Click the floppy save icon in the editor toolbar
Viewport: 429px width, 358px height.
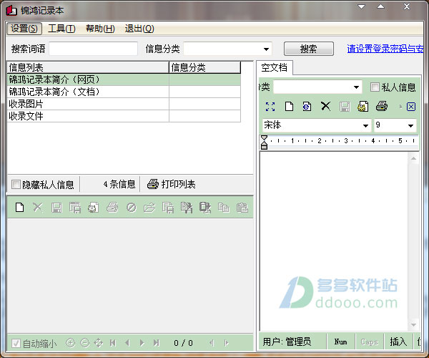coord(345,107)
